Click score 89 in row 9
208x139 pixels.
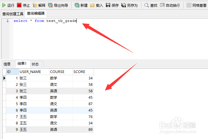tap(83, 129)
